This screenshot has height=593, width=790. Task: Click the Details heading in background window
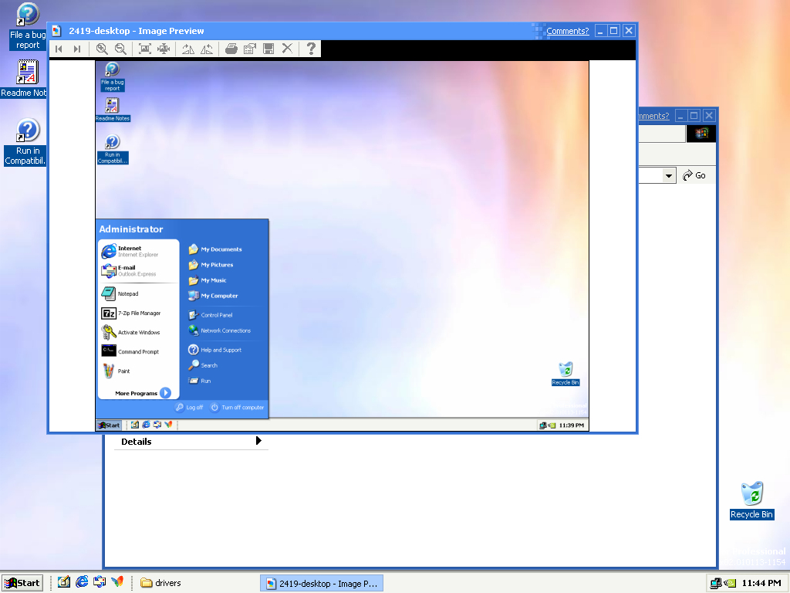pyautogui.click(x=136, y=442)
